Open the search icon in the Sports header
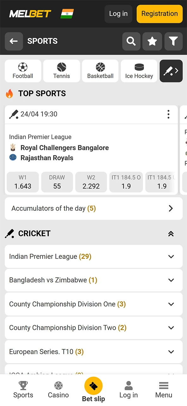The image size is (187, 406). point(131,41)
